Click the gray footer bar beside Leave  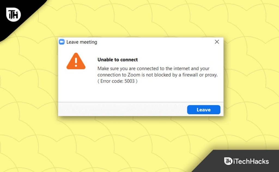click(122, 109)
